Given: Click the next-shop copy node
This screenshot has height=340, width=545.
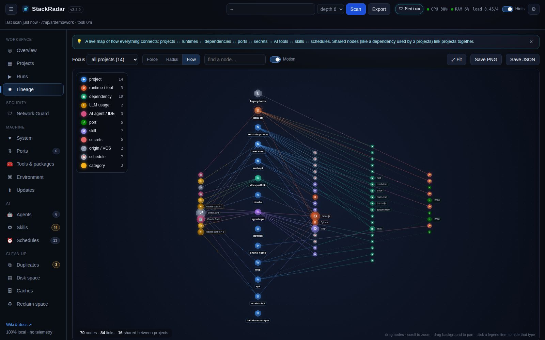Looking at the screenshot, I should coord(258,127).
